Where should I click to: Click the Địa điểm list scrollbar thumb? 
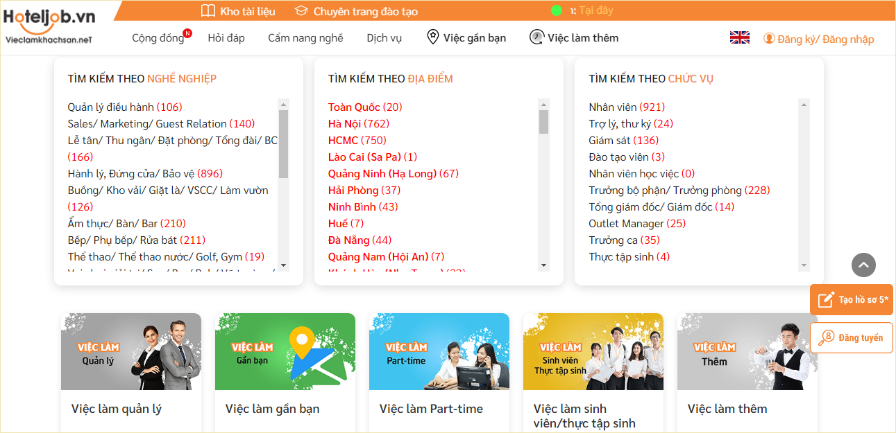tap(543, 121)
